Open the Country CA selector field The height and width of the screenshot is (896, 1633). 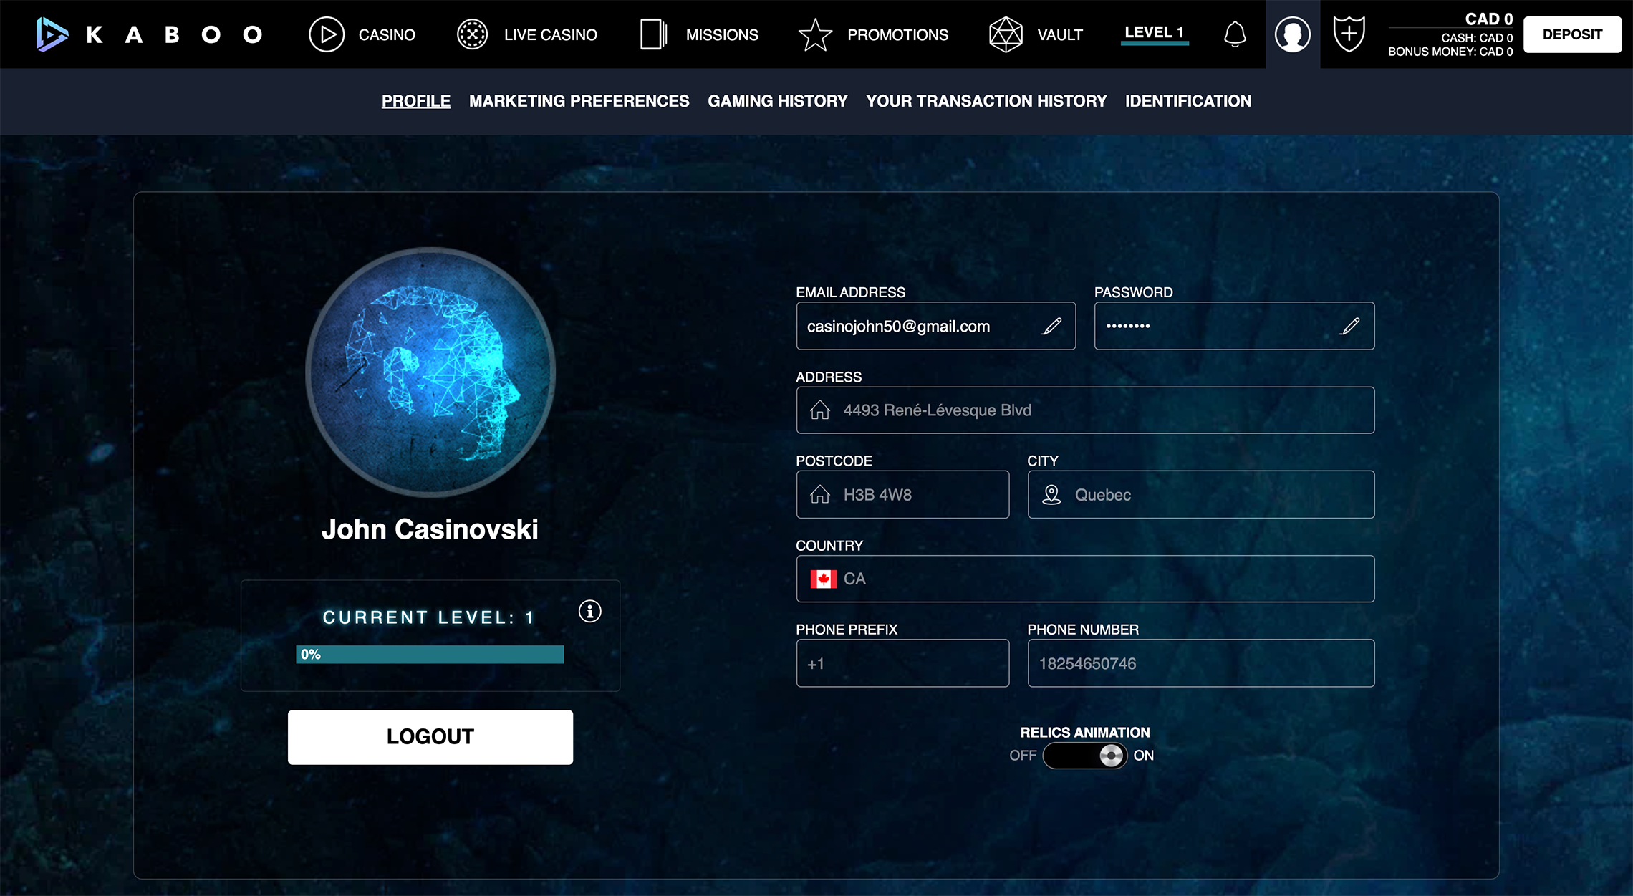[x=1084, y=579]
